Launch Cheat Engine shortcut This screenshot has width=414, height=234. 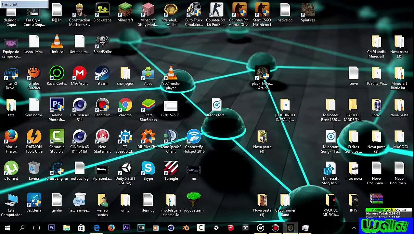click(57, 171)
